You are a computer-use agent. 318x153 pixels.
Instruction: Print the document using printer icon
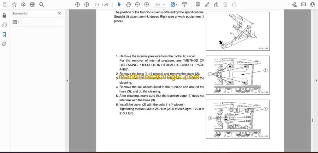point(32,5)
